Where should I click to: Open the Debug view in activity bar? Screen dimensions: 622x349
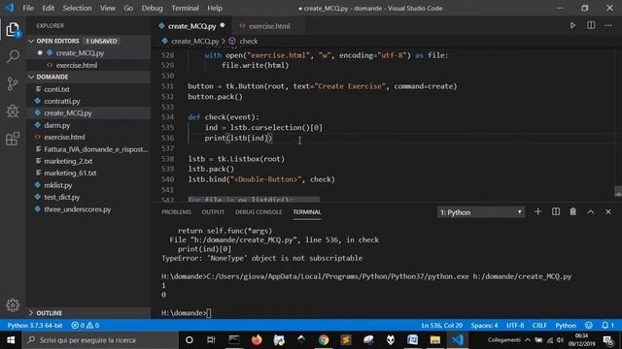click(13, 111)
